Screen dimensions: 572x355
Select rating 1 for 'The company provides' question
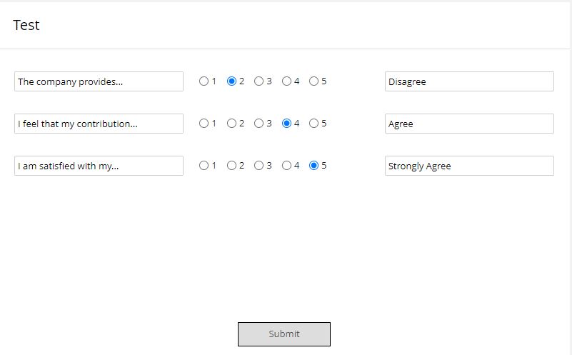point(204,81)
